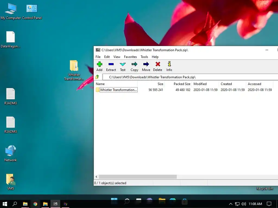Select the Whistler Transformation desktop folder
This screenshot has width=278, height=208.
pyautogui.click(x=74, y=70)
